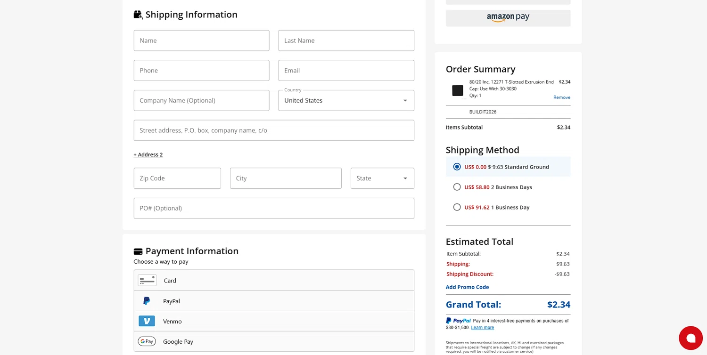The width and height of the screenshot is (707, 355).
Task: Click the Shipping Discount -$9.63 value
Action: (x=562, y=274)
